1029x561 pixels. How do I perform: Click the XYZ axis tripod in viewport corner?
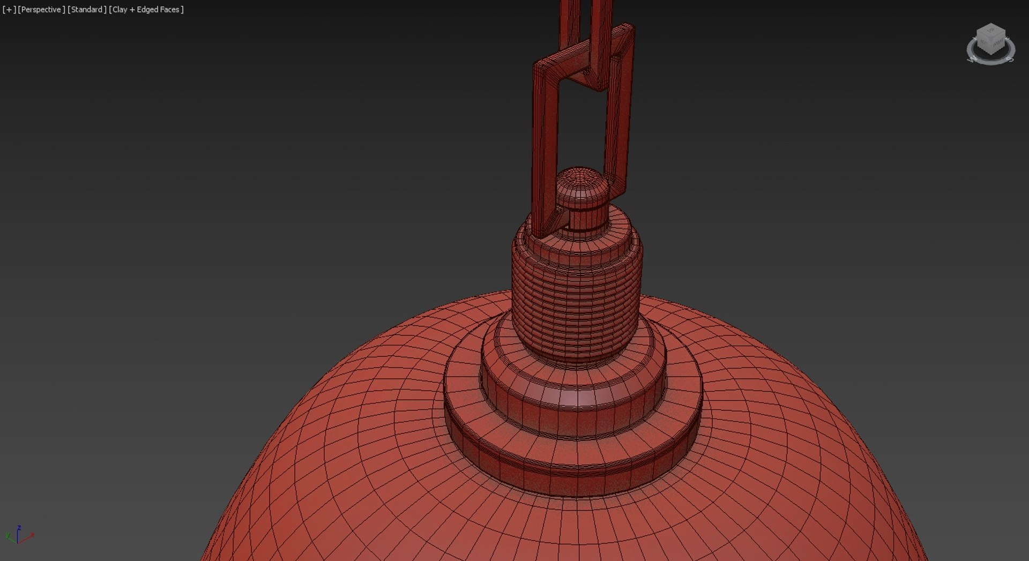pos(19,534)
